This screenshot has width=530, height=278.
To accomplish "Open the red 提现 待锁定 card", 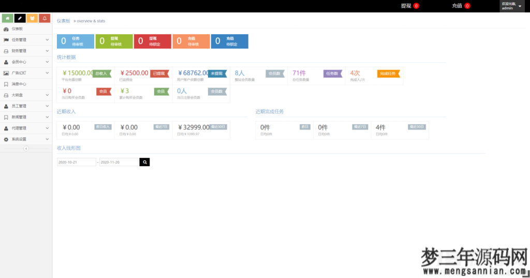I will click(153, 41).
